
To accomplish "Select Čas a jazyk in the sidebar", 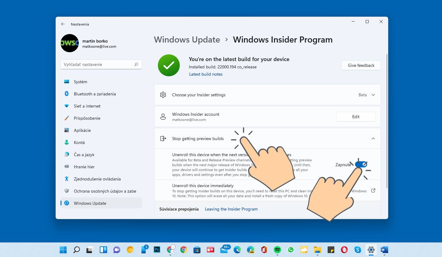I will 101,154.
